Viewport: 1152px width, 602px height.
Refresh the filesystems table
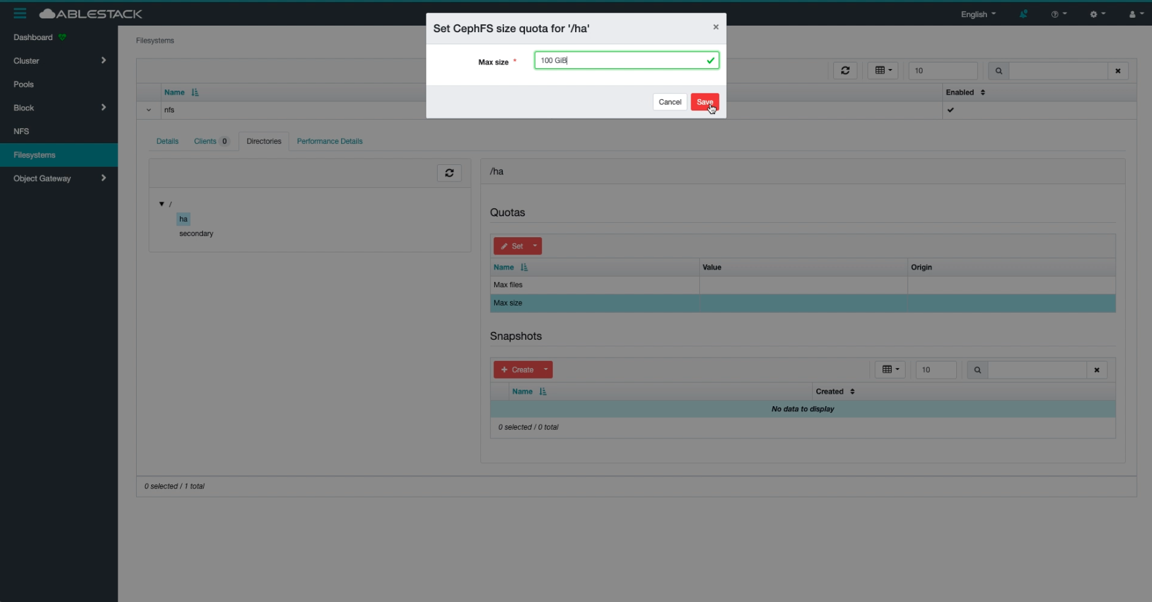pos(845,70)
